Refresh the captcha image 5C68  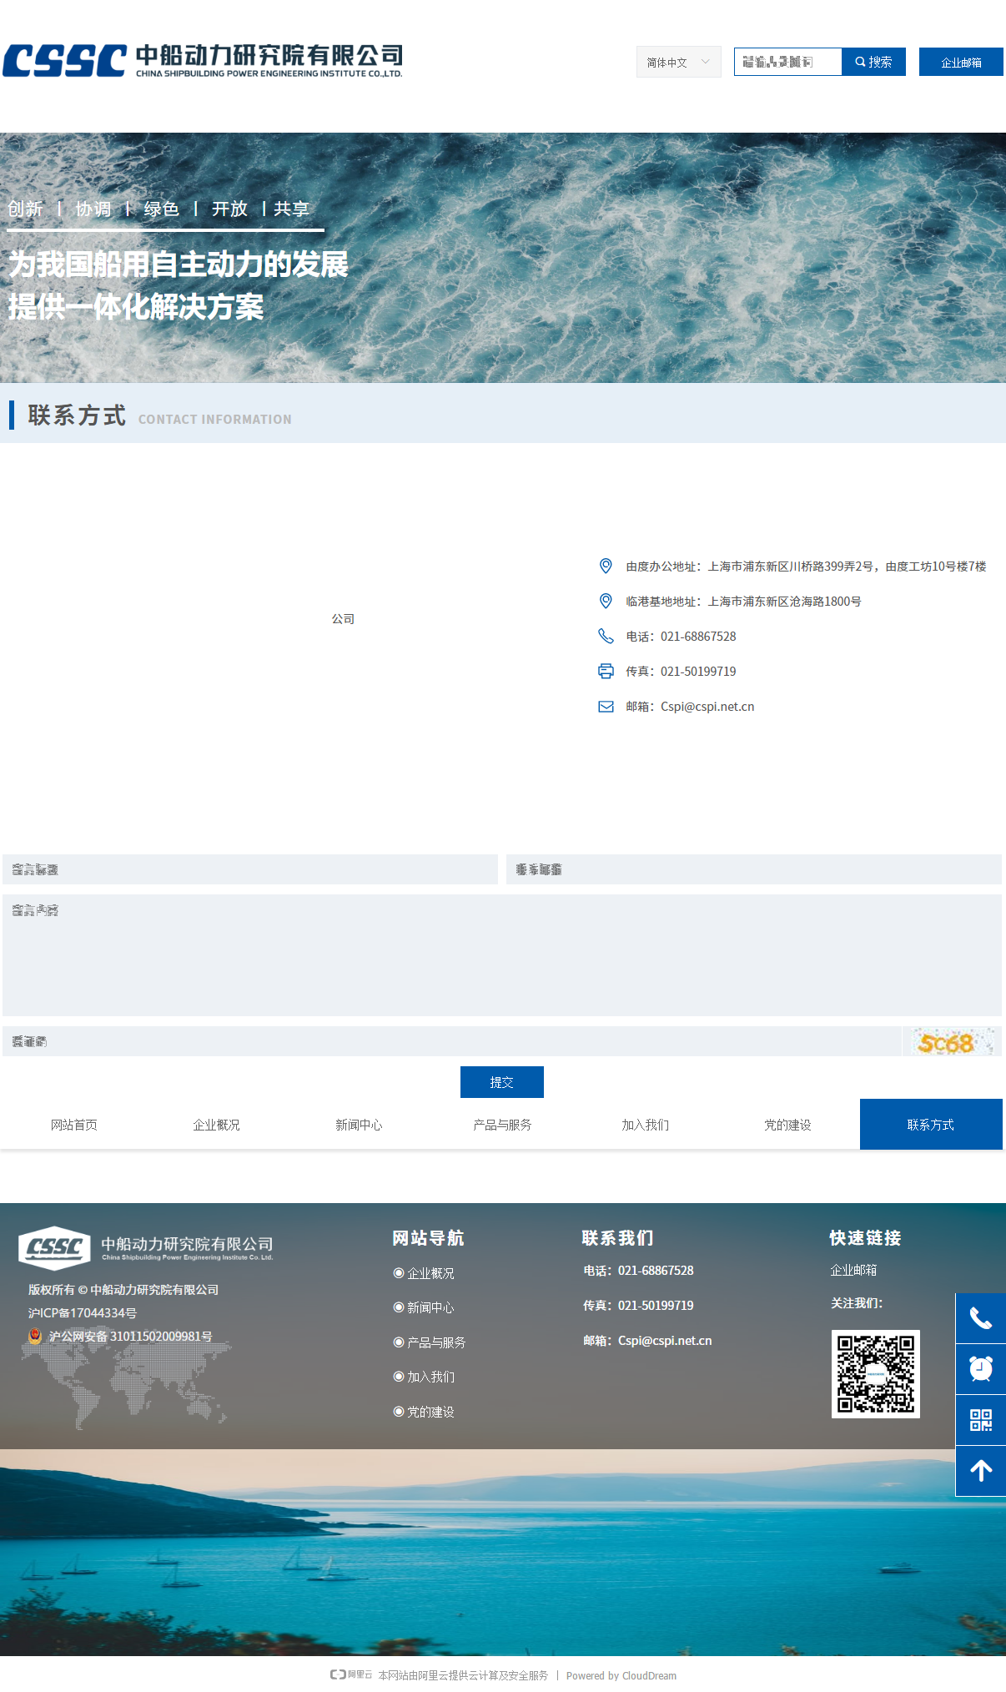tap(951, 1042)
